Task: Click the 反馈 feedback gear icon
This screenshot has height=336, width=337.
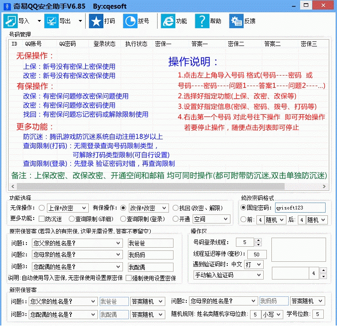Action: pyautogui.click(x=236, y=21)
